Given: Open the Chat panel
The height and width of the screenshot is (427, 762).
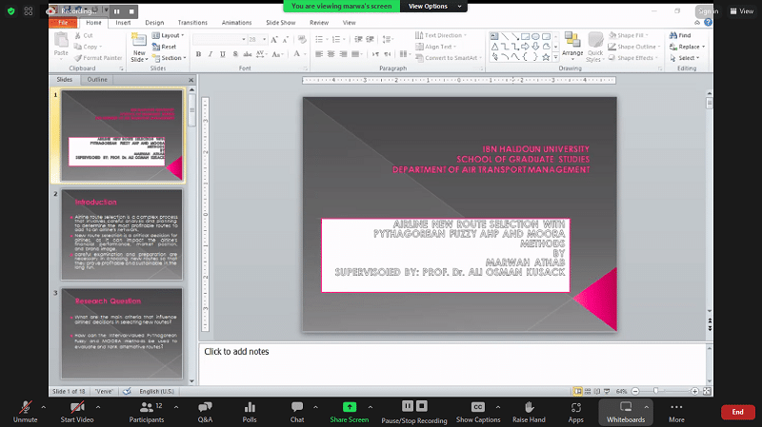Looking at the screenshot, I should (297, 409).
